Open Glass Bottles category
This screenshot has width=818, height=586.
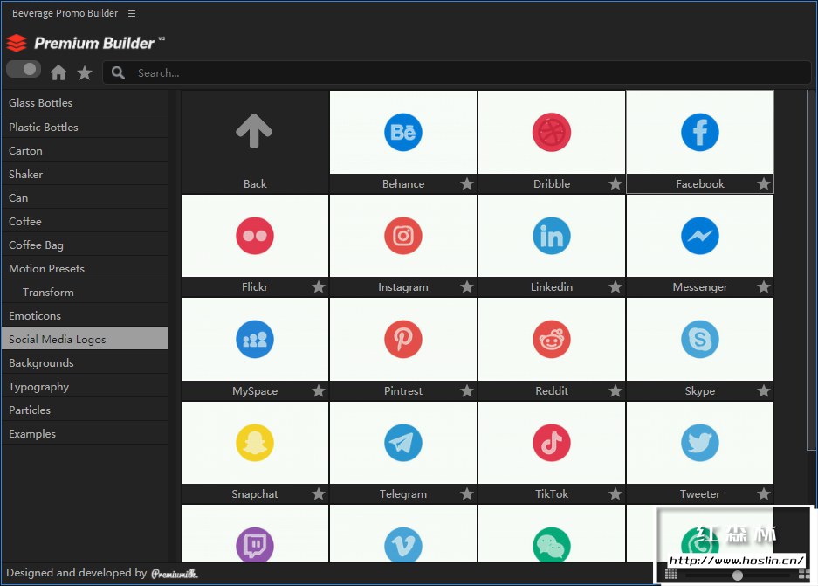(x=85, y=103)
